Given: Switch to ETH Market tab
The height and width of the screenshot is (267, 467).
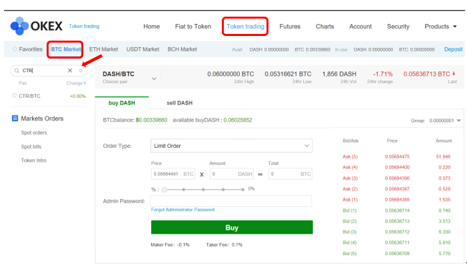Looking at the screenshot, I should coord(104,49).
